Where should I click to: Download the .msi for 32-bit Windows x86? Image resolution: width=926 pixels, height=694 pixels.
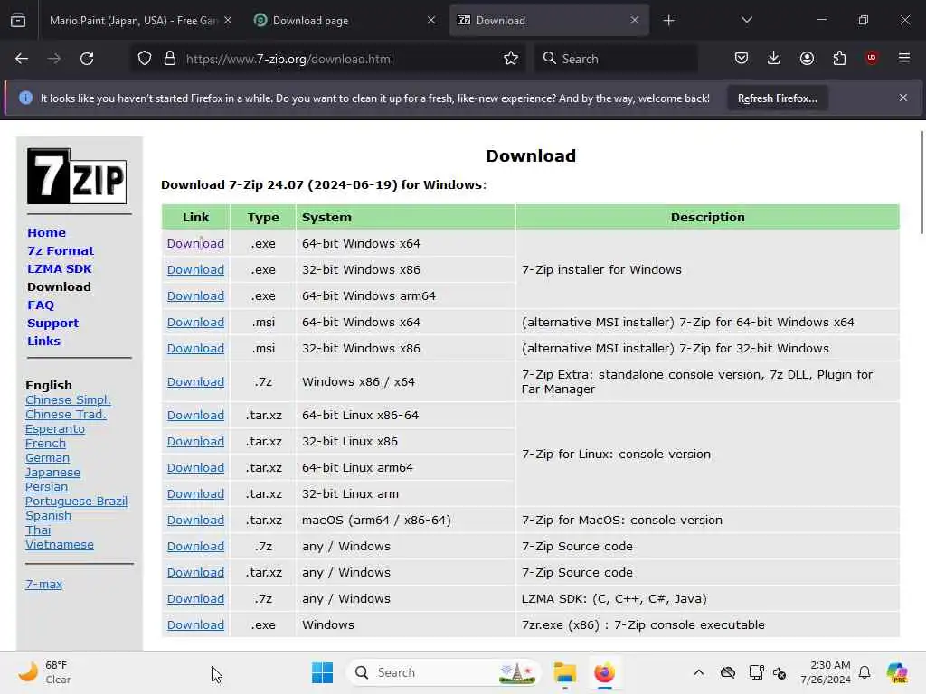pyautogui.click(x=195, y=349)
